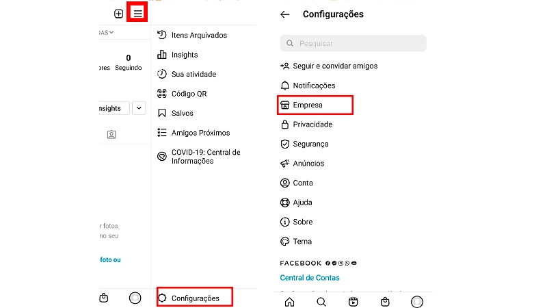Focus the Pesquisar search field
This screenshot has width=547, height=308.
pos(353,44)
